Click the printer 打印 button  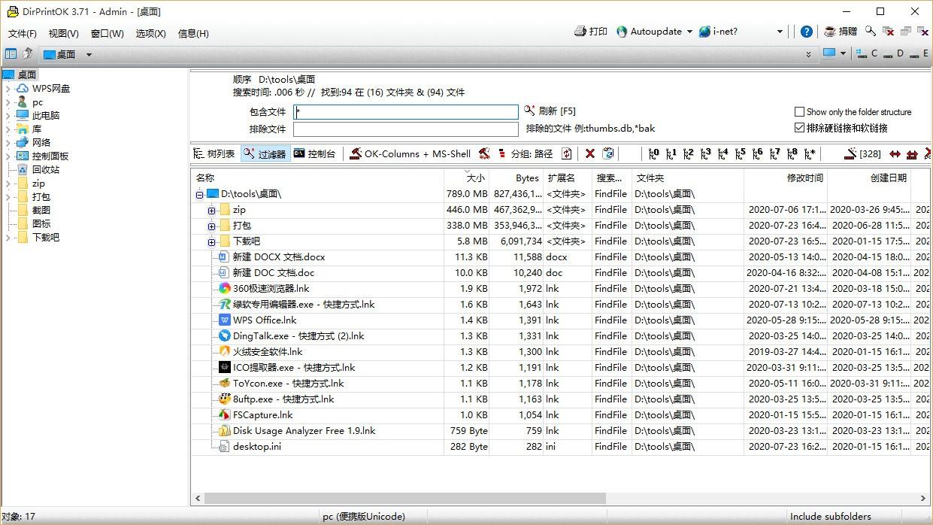coord(591,32)
